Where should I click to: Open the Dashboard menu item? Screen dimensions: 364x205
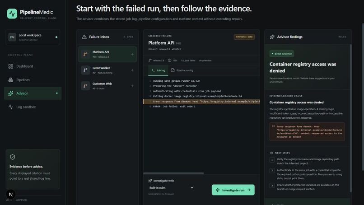coord(33,66)
